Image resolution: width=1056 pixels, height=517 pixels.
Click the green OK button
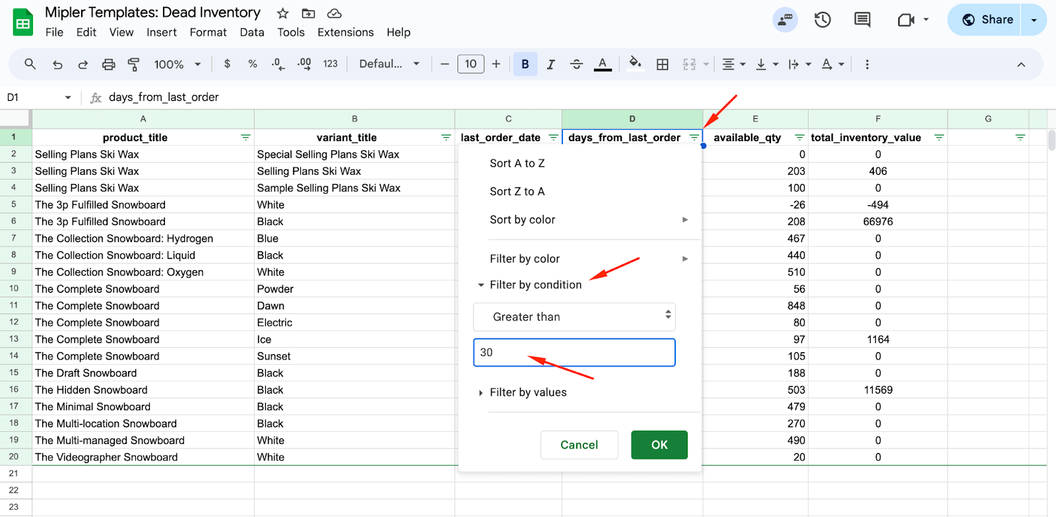pyautogui.click(x=659, y=444)
